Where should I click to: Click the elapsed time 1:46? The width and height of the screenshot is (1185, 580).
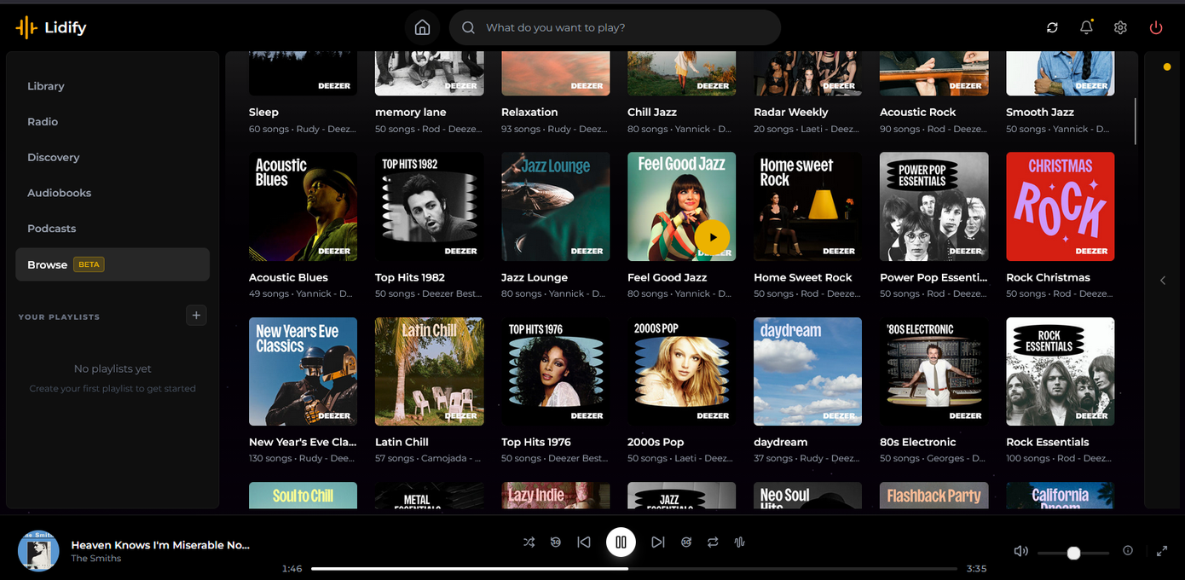click(x=292, y=569)
